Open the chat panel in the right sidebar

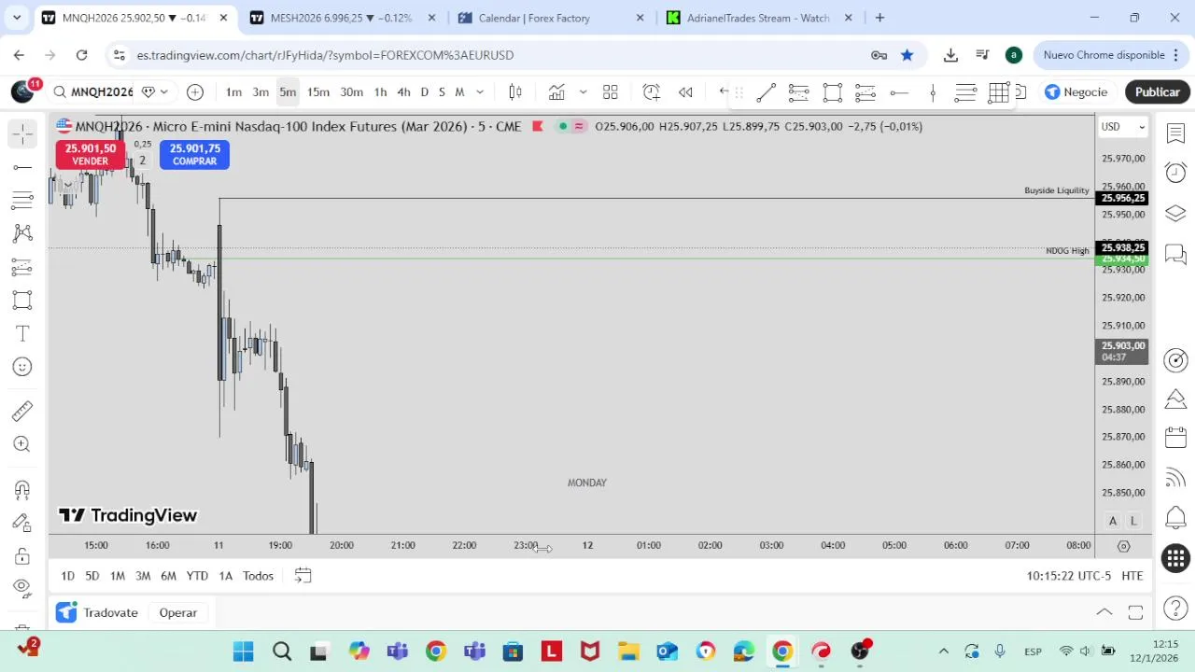[x=1175, y=254]
